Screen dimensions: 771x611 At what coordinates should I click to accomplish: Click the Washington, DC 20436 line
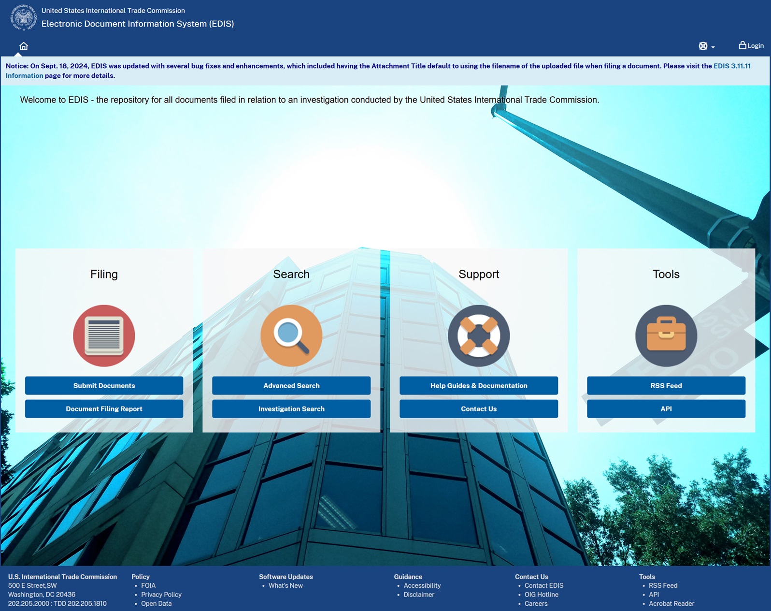point(42,595)
